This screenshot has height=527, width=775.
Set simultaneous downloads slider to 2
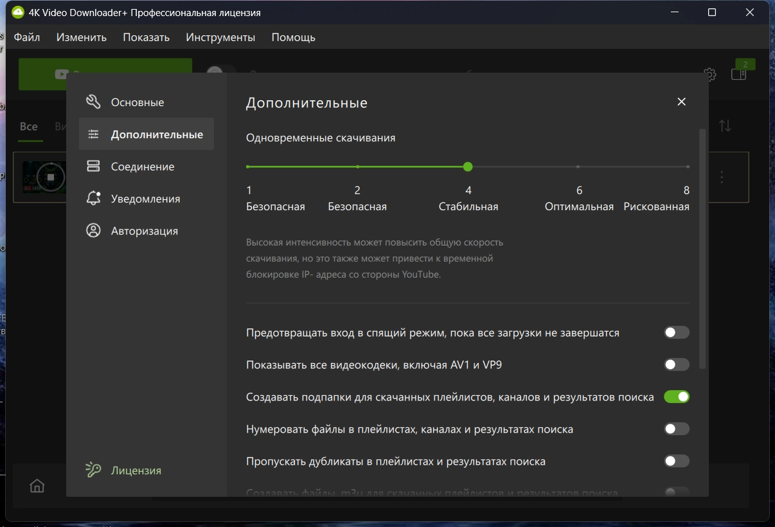[x=358, y=167]
